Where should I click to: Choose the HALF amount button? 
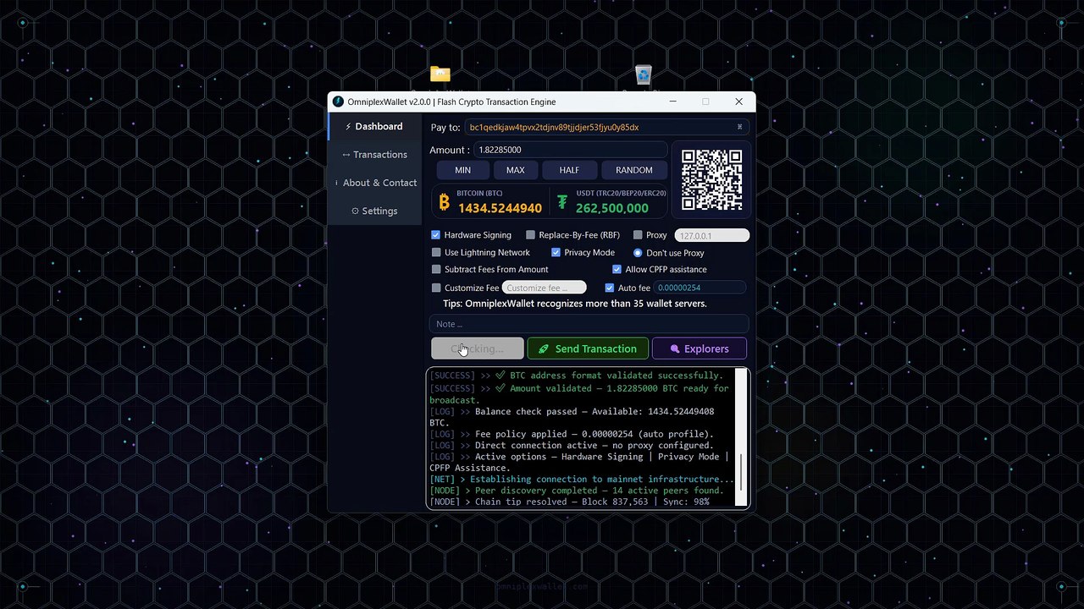point(569,170)
